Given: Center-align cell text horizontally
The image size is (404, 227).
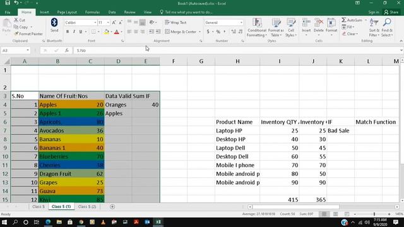Looking at the screenshot, I should [136, 32].
